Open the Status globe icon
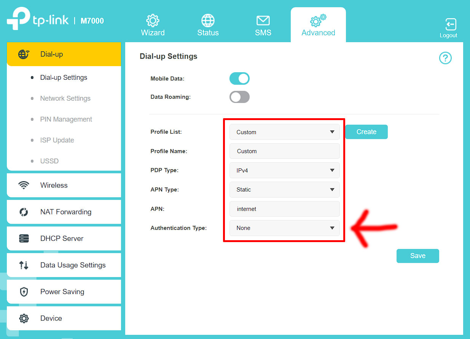 pos(208,21)
